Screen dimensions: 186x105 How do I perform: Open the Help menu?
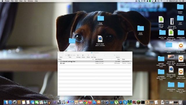(x=36, y=1)
